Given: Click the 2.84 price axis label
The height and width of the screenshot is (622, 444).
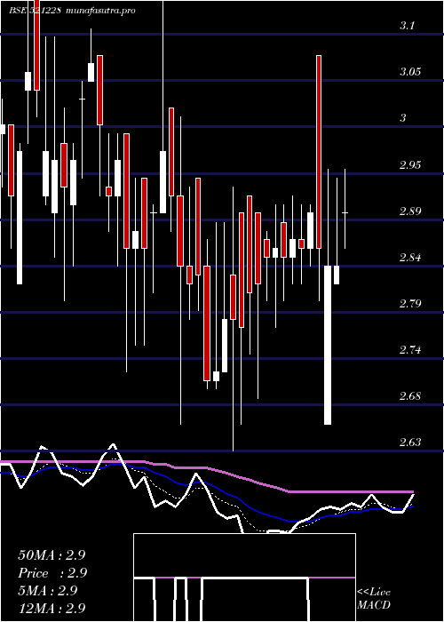Looking at the screenshot, I should point(410,258).
